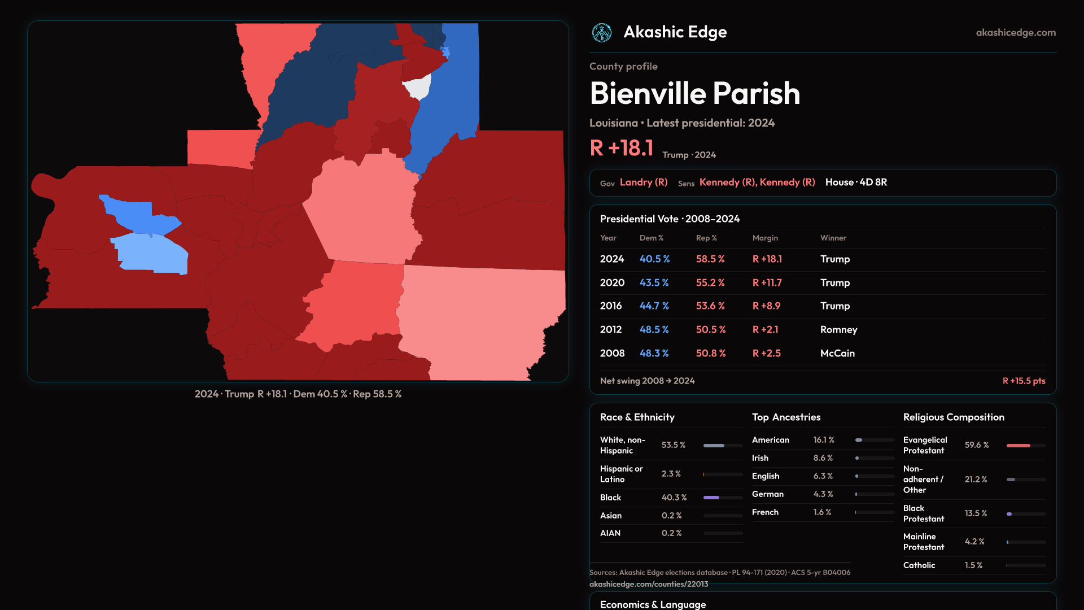Click the 2024 row in presidential vote table
1084x610 pixels.
pyautogui.click(x=822, y=259)
